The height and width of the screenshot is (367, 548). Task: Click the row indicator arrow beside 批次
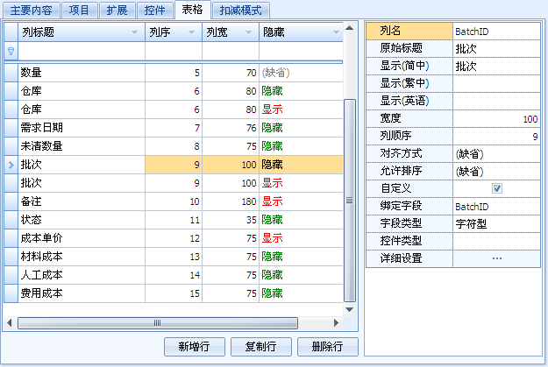11,164
